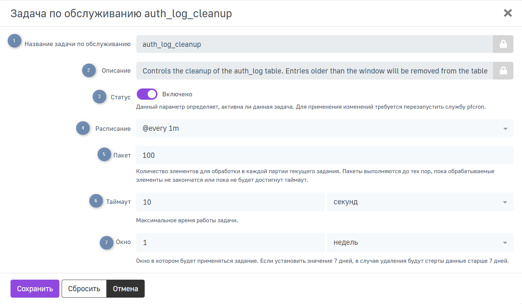Viewport: 522px width, 304px height.
Task: Click the Таймаут value field with 10
Action: point(230,202)
